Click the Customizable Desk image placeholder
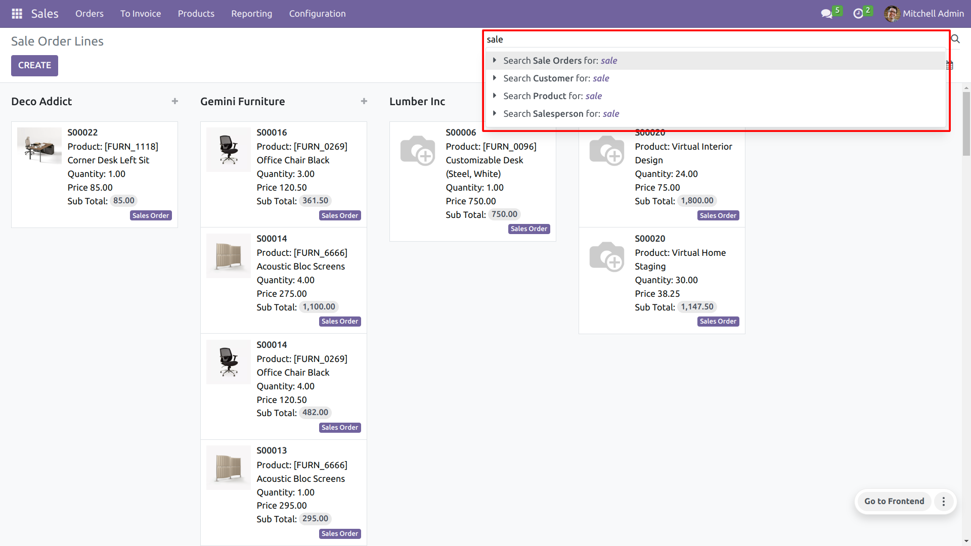 [417, 151]
